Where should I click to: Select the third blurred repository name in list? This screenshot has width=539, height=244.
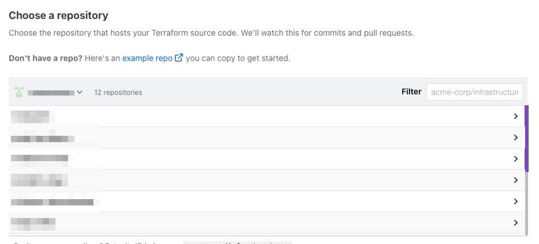[x=39, y=158]
